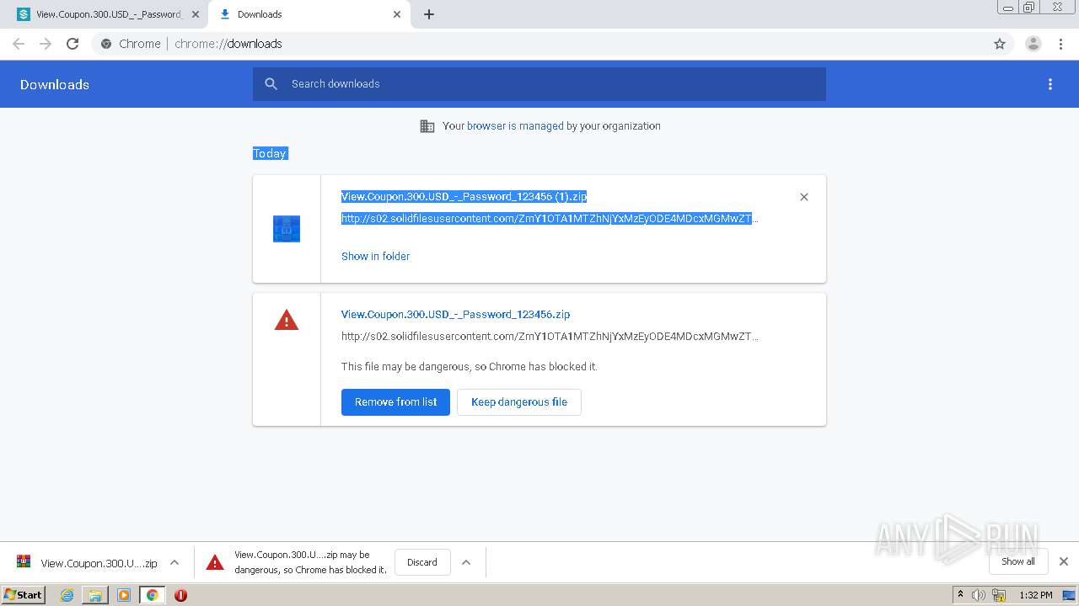This screenshot has width=1079, height=606.
Task: Click blocked View.Coupon.300.USD_-_Password_123456.zip file name
Action: point(455,314)
